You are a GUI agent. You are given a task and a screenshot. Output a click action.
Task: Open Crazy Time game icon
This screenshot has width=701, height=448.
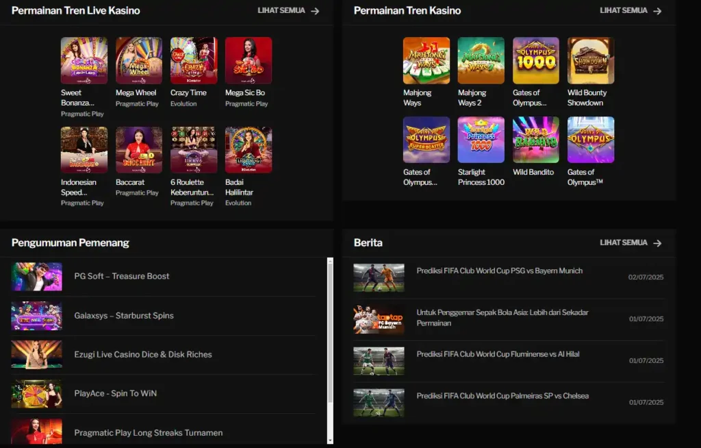(x=194, y=60)
